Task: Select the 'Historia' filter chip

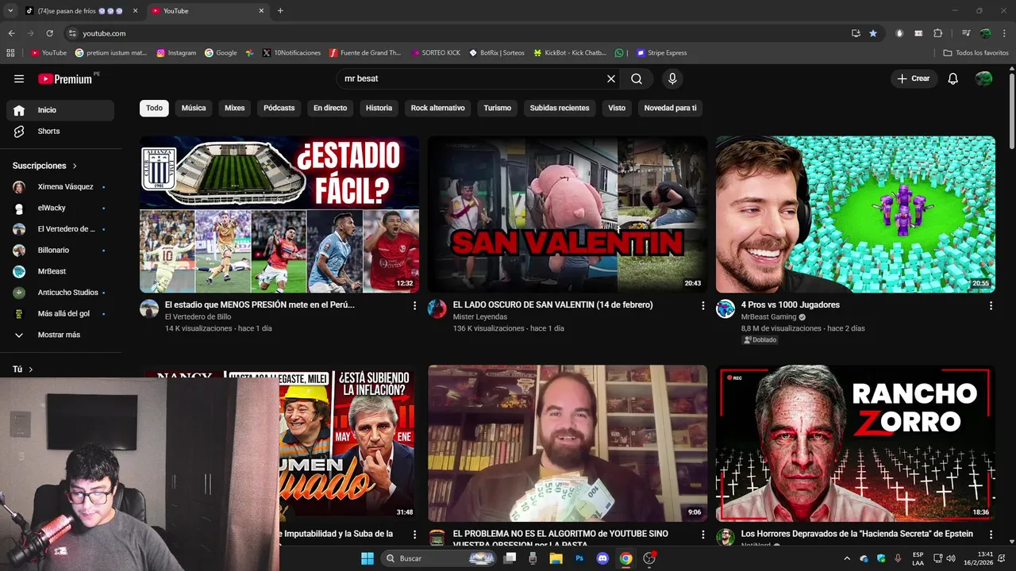Action: click(x=379, y=108)
